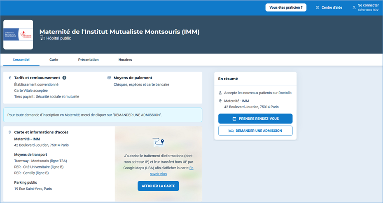Click the DEMANDER UNE ADMISSION button
This screenshot has height=203, width=383.
coord(255,131)
